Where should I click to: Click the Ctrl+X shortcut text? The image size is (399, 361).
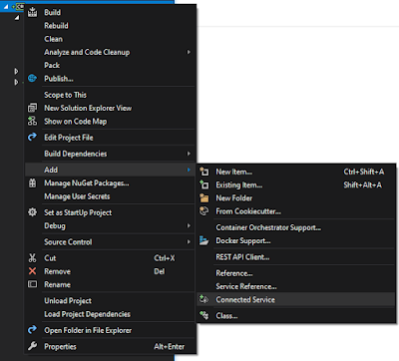(165, 258)
